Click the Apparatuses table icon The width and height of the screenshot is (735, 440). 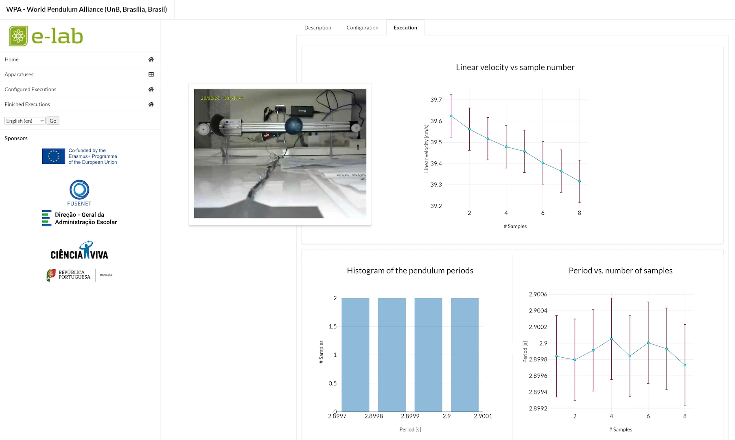(151, 75)
